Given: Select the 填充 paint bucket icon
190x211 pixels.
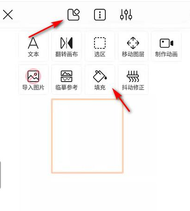Looking at the screenshot, I should (100, 76).
